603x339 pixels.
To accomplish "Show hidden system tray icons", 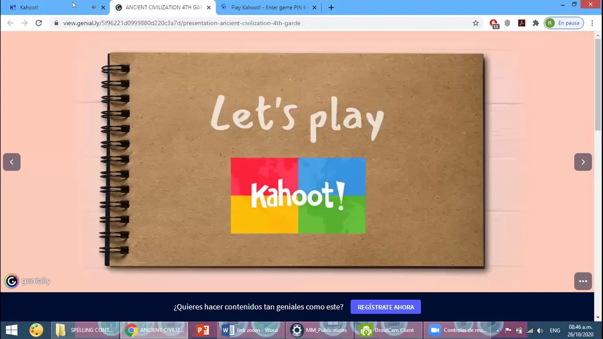I will (x=497, y=331).
